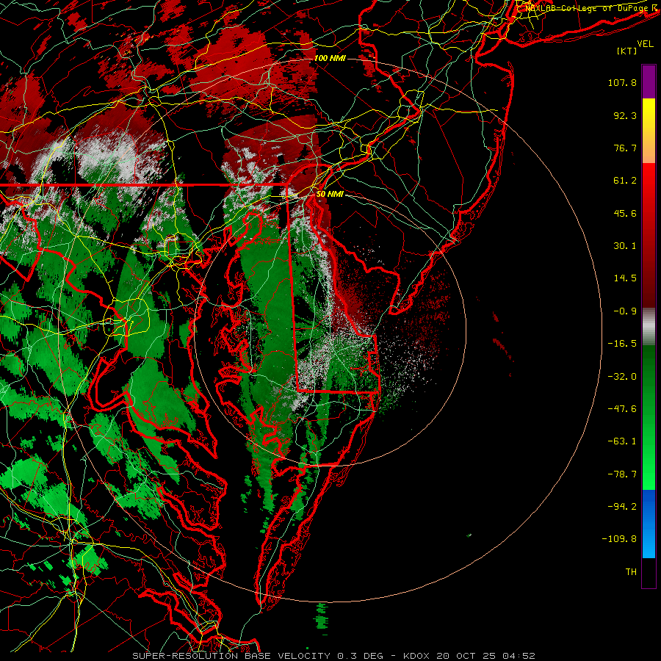Select the -47.6 velocity scale value
Viewport: 661px width, 661px height.
click(x=622, y=409)
